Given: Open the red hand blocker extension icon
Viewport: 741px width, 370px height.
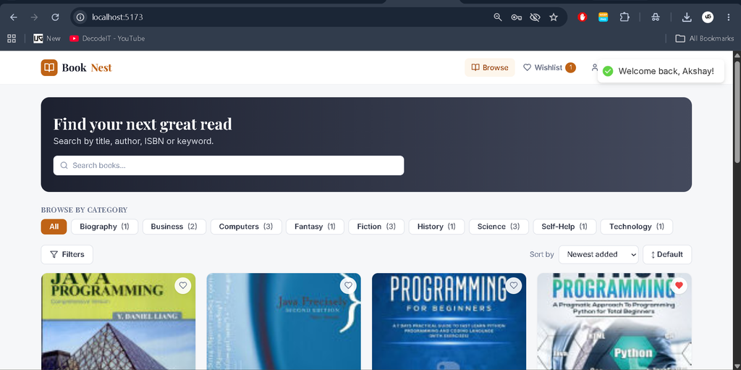Looking at the screenshot, I should coord(583,17).
